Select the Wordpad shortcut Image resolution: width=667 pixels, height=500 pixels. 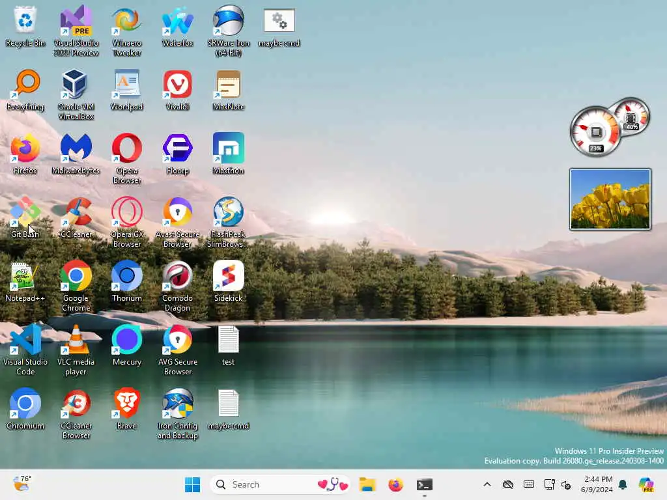click(126, 90)
